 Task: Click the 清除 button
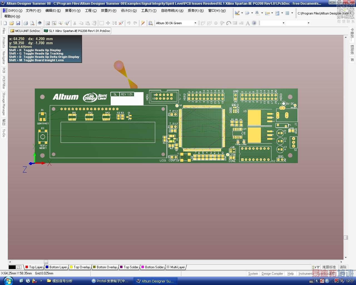(x=343, y=267)
